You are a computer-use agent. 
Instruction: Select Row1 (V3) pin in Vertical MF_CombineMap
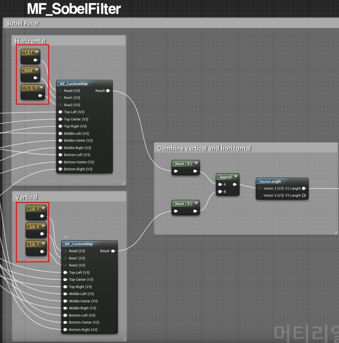click(x=65, y=258)
